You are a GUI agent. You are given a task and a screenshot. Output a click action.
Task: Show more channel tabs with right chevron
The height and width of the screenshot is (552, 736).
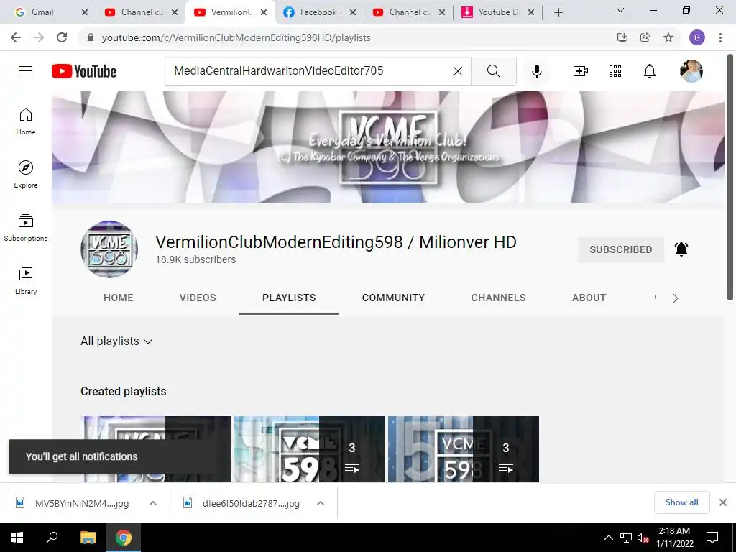pyautogui.click(x=676, y=298)
